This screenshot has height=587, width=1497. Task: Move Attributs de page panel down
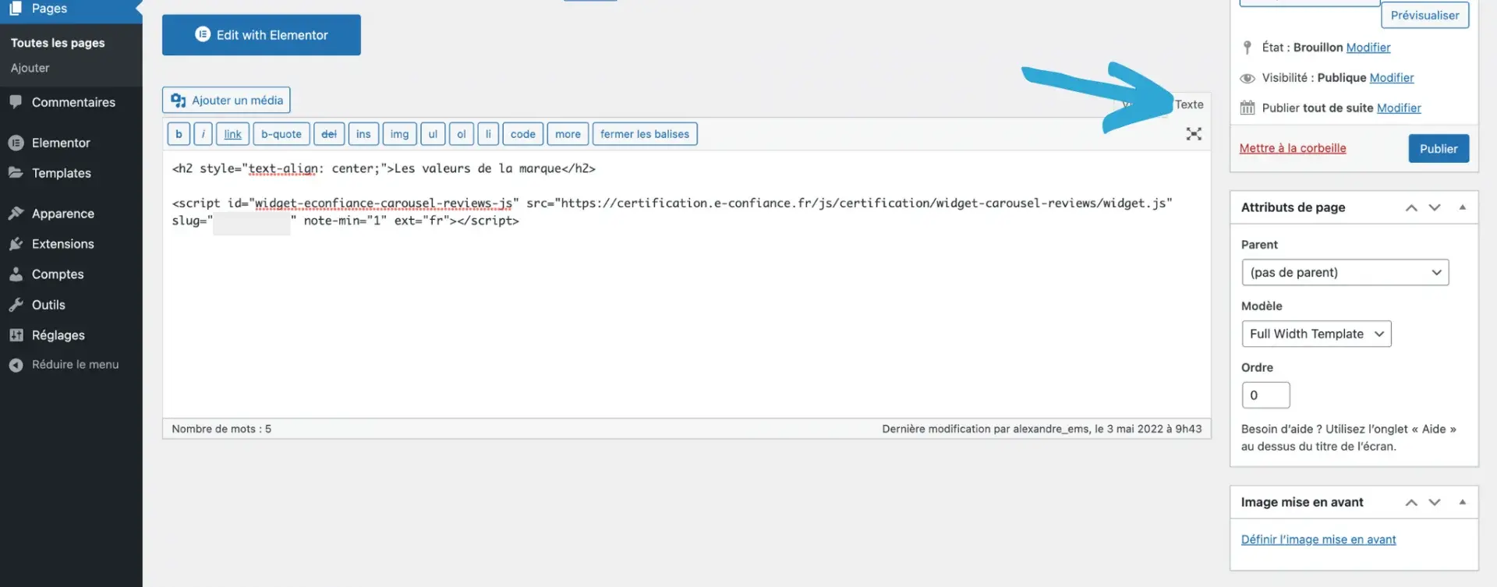pyautogui.click(x=1435, y=207)
